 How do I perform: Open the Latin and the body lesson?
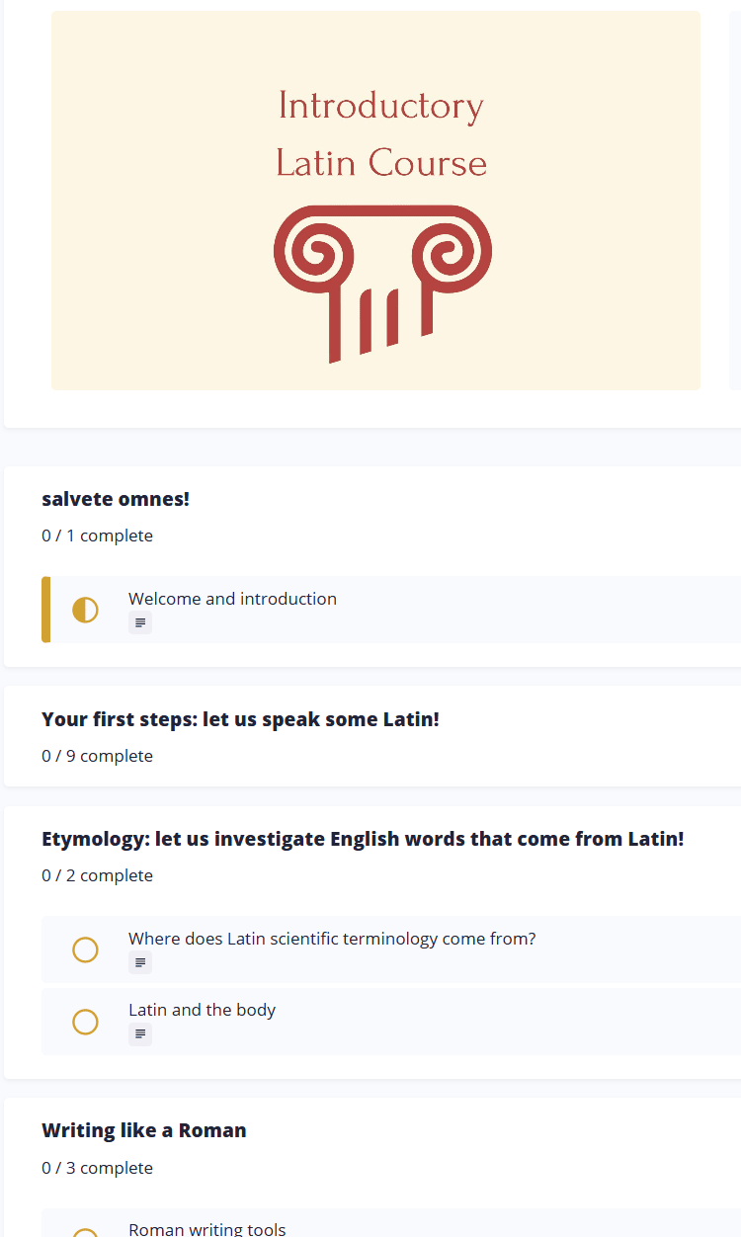[x=202, y=1010]
